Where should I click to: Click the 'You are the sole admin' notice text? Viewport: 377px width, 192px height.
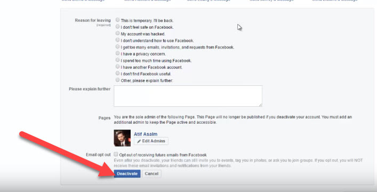[232, 119]
